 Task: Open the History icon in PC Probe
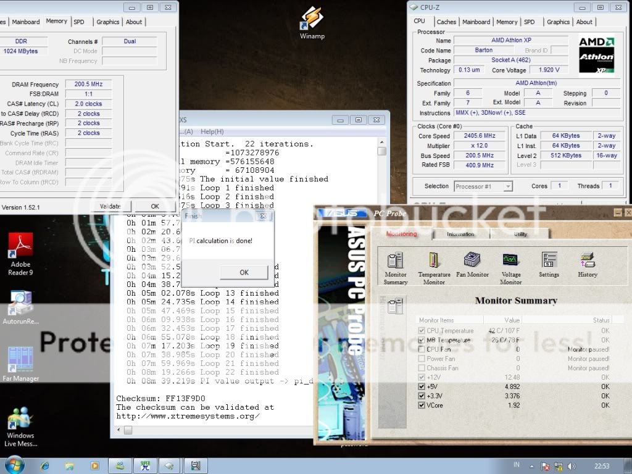[588, 264]
